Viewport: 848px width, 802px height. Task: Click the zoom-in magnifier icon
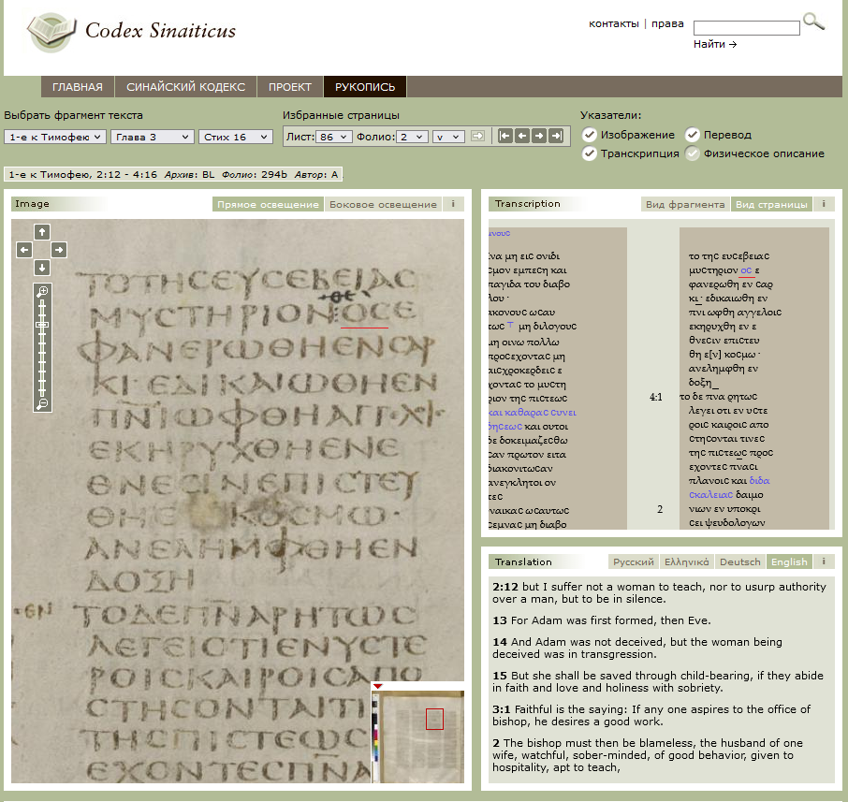coord(41,291)
